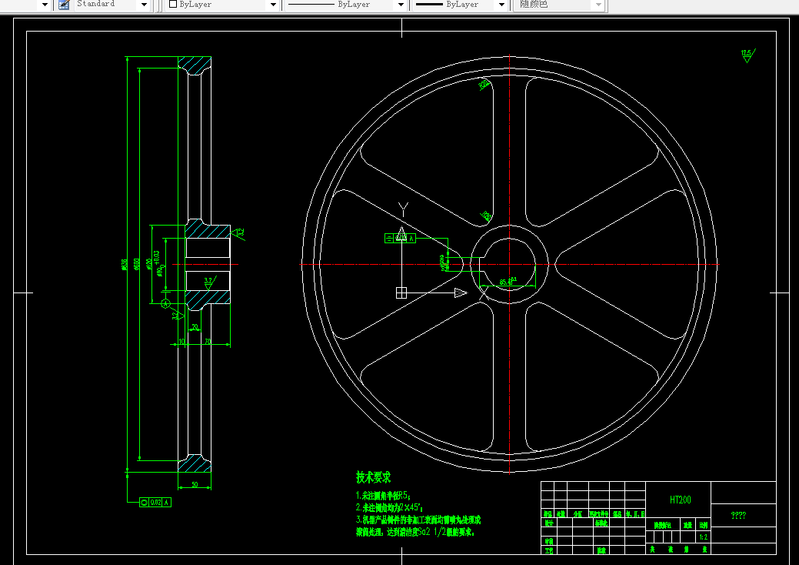799x565 pixels.
Task: Open the ByLayer lineweight control dropdown
Action: pos(501,5)
